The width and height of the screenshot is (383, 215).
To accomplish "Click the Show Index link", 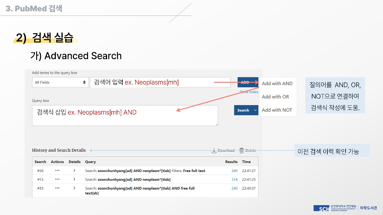I will click(x=249, y=92).
